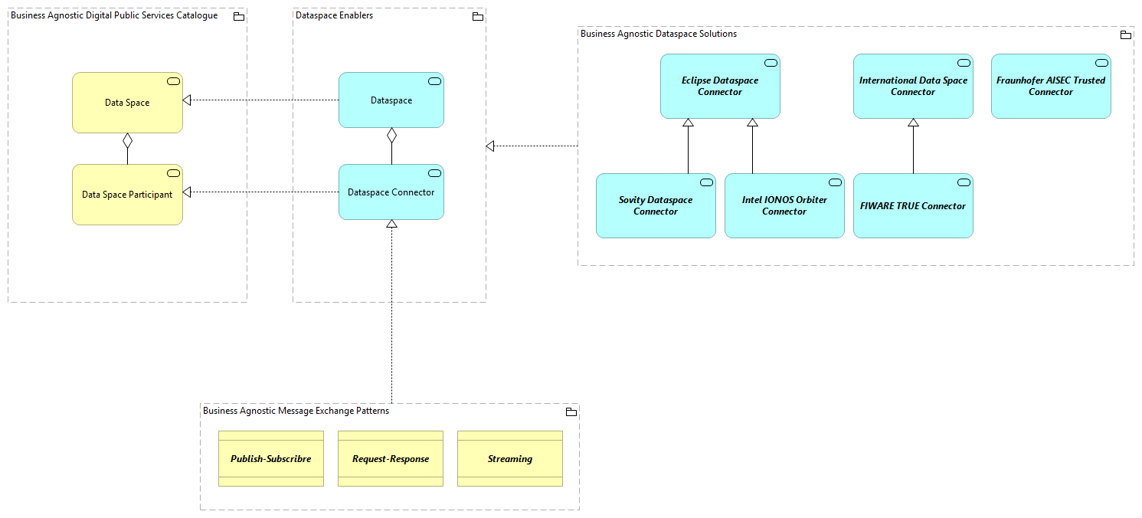Select Fraunhofer AISEC Trusted Connector node

1051,86
